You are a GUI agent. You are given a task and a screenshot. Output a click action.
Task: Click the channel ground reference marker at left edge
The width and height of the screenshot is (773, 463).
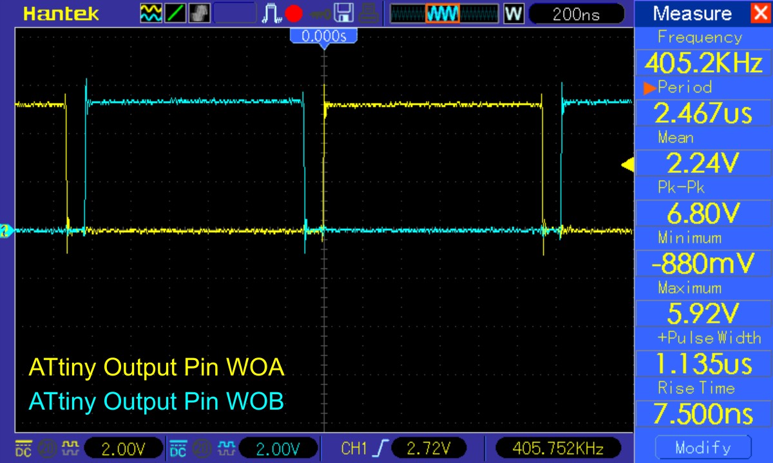point(7,230)
